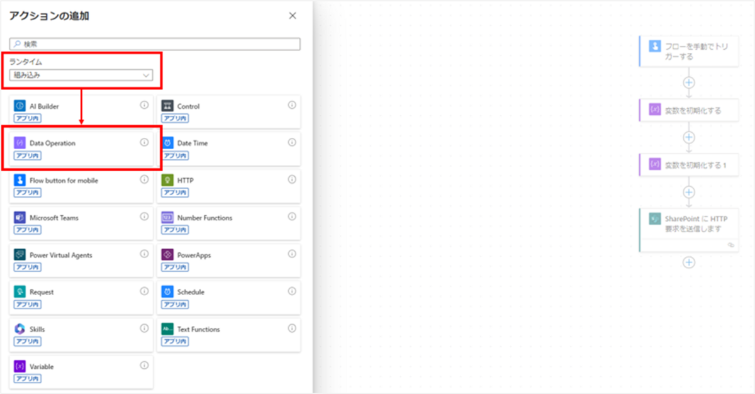Select the Variable connector icon
Image resolution: width=755 pixels, height=394 pixels.
coord(19,366)
